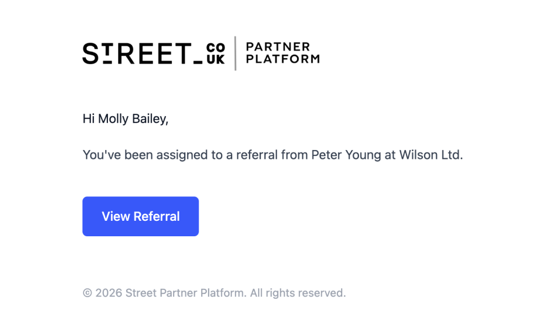Click the All rights reserved text

tap(298, 293)
